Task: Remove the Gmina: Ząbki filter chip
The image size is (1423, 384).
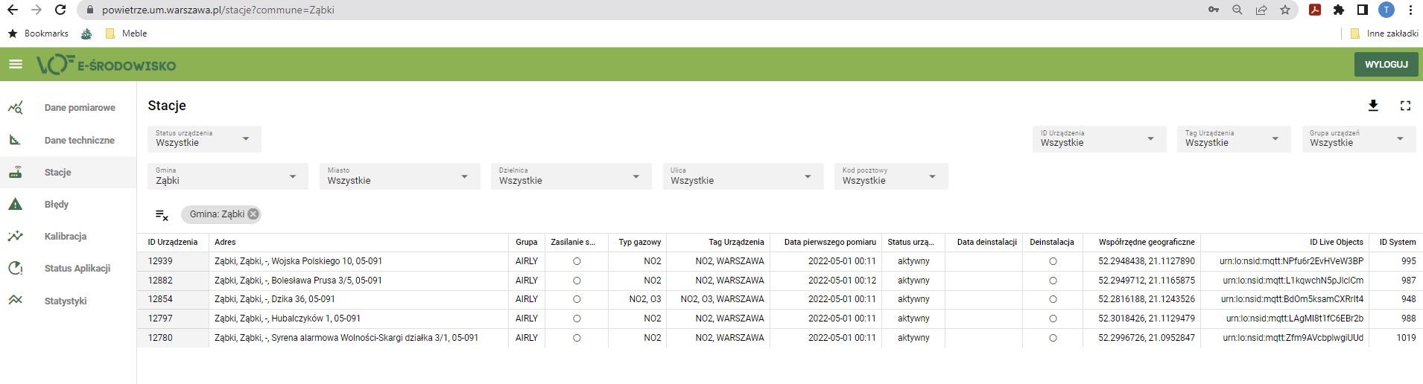Action: 253,214
